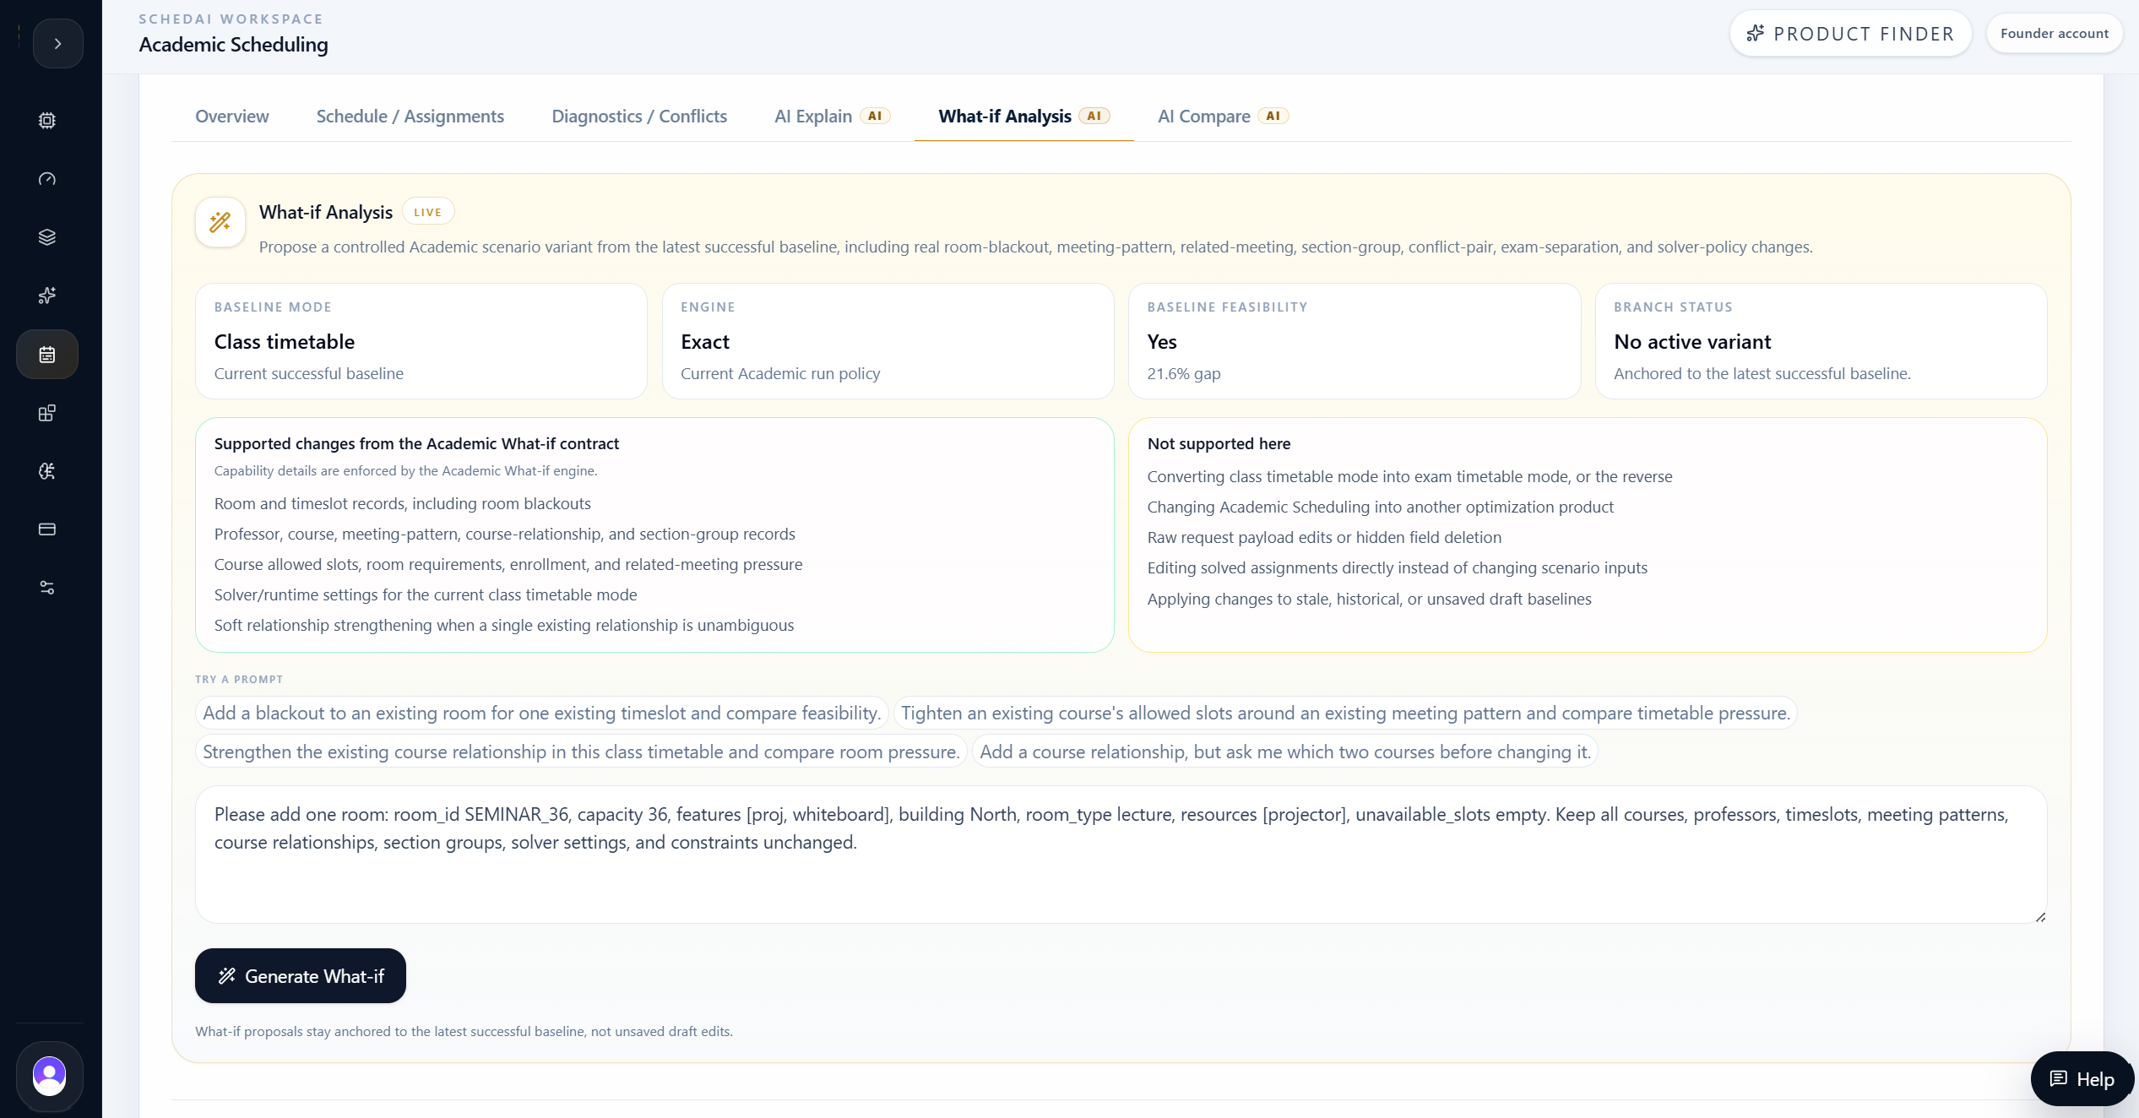Image resolution: width=2139 pixels, height=1118 pixels.
Task: Click the 'Yes' baseline feasibility value
Action: tap(1162, 342)
